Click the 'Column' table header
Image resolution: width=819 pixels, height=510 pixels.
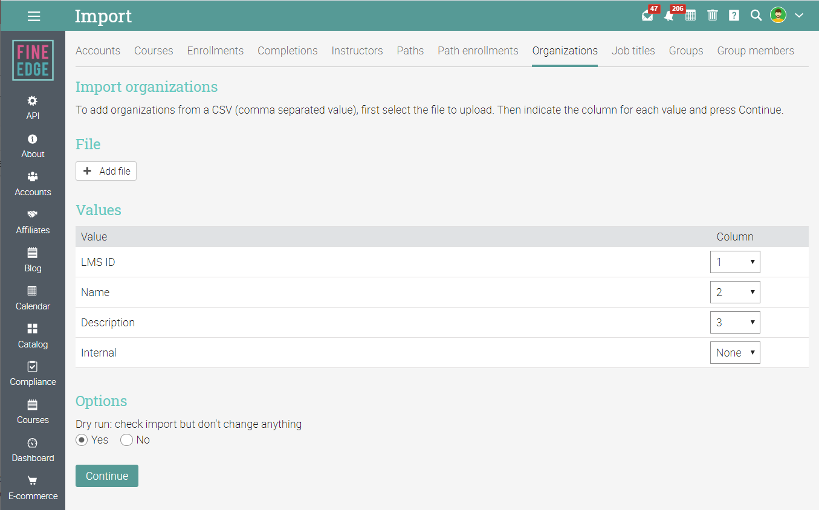[x=735, y=237]
